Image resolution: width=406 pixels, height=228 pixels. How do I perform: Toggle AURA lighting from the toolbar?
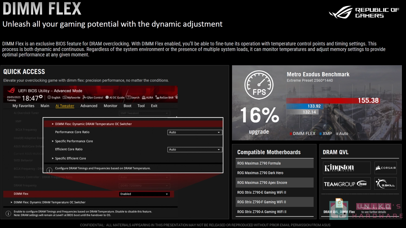(148, 98)
